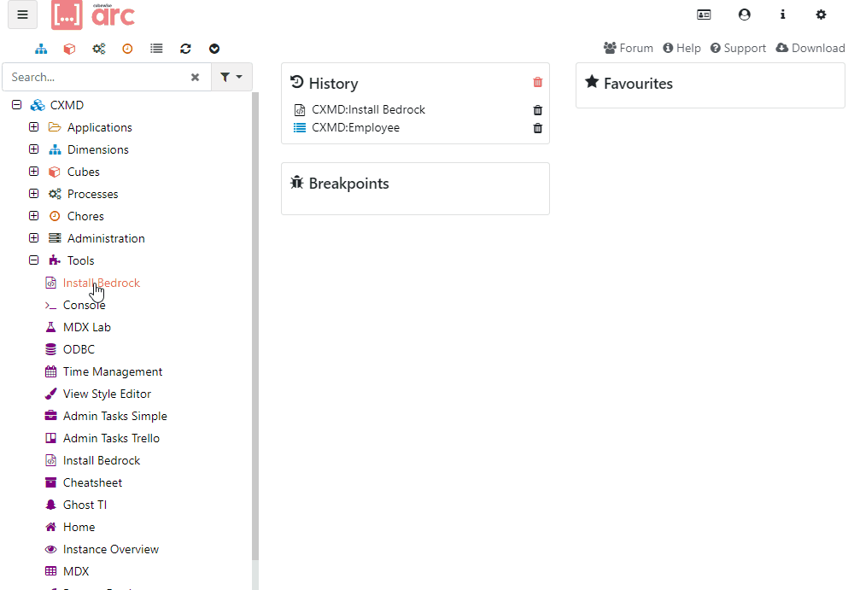854x590 pixels.
Task: Open CXMD:Employee from History
Action: (355, 128)
